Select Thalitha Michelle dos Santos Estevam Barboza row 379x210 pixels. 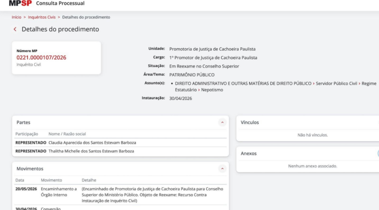[120, 151]
